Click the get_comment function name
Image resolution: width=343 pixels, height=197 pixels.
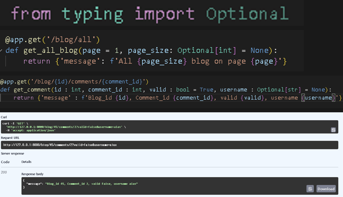32,90
